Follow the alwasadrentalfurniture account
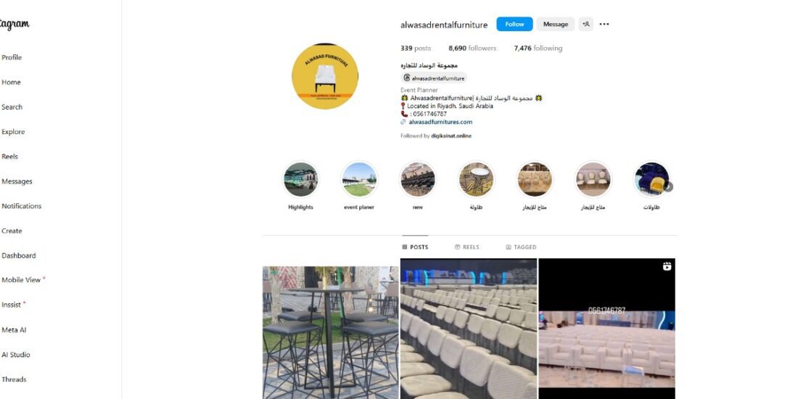Image resolution: width=798 pixels, height=399 pixels. pos(514,24)
